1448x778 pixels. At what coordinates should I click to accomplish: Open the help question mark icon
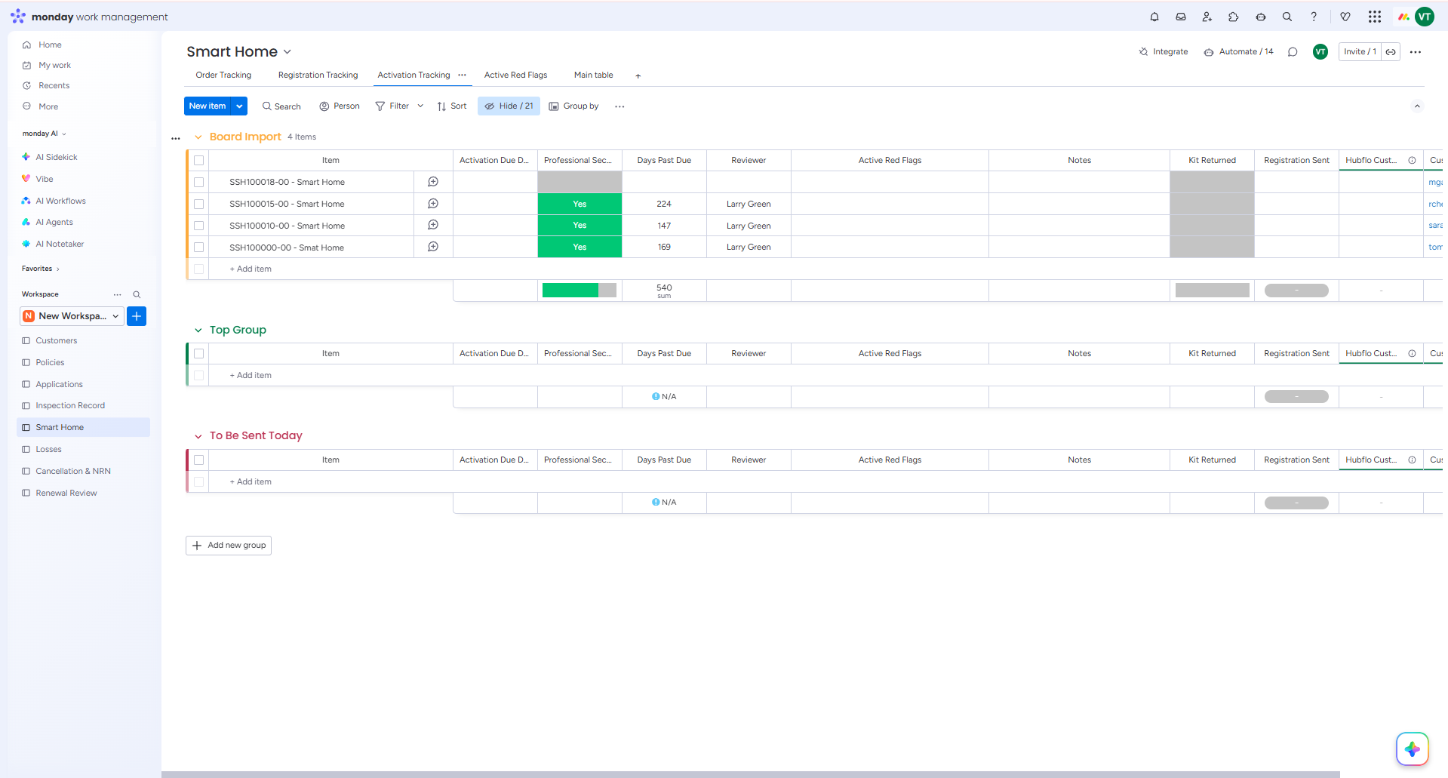tap(1314, 17)
